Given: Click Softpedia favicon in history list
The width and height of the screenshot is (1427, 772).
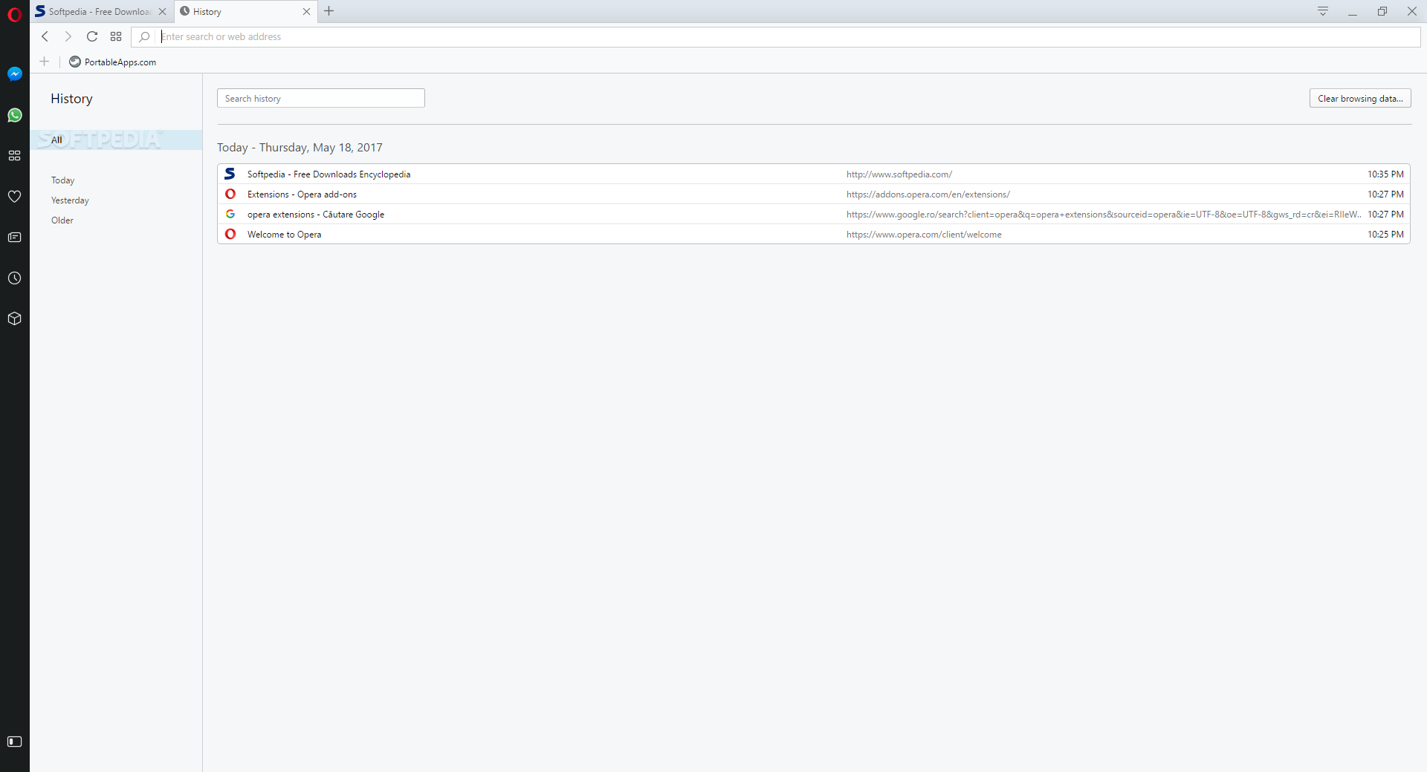Looking at the screenshot, I should point(230,174).
